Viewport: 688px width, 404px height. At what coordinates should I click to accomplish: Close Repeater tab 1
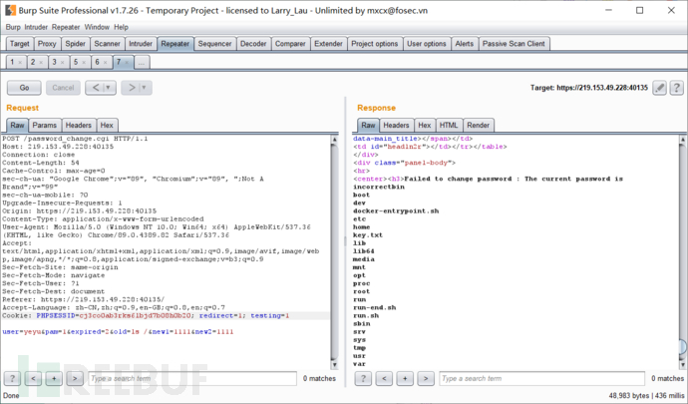point(20,63)
